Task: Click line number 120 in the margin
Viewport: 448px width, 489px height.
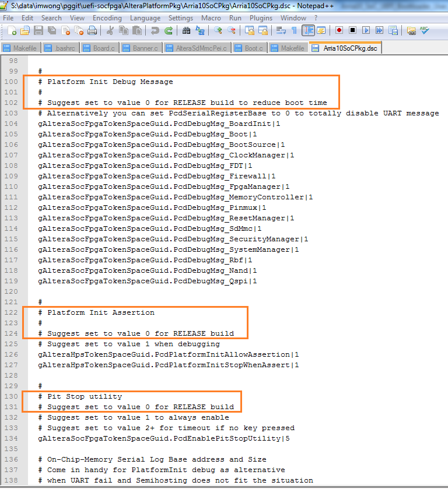Action: (x=11, y=291)
